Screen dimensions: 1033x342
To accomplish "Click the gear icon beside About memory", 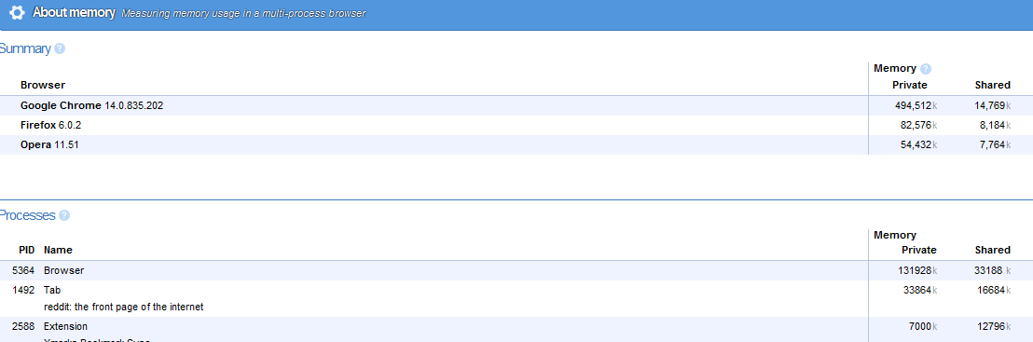I will (x=17, y=12).
